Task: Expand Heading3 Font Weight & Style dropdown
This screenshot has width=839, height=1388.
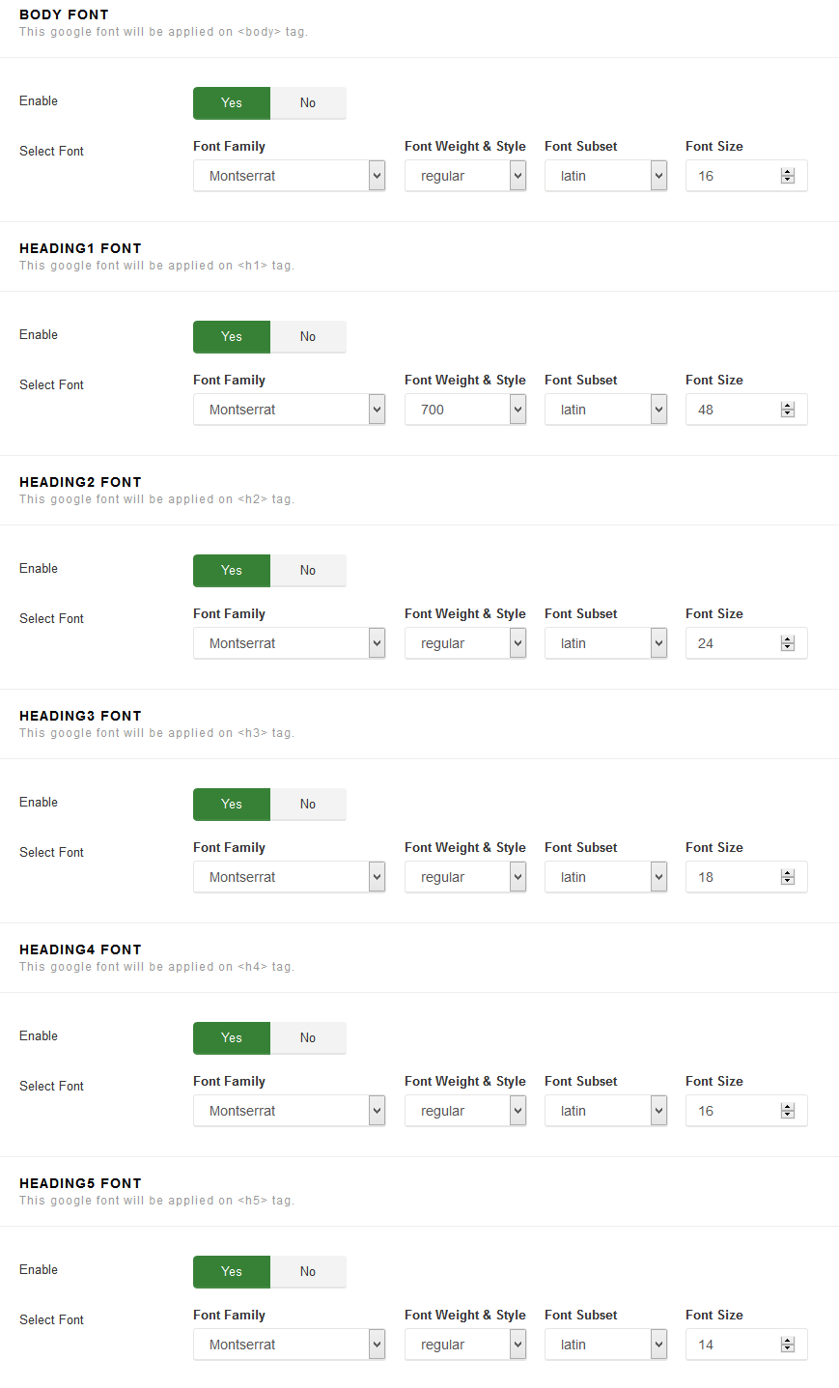Action: click(x=465, y=877)
